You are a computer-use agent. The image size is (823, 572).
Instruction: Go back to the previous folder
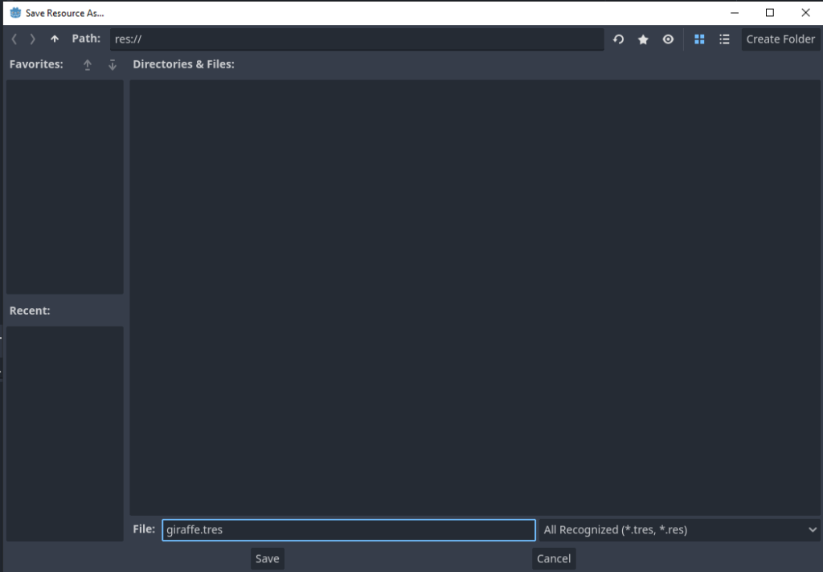14,39
